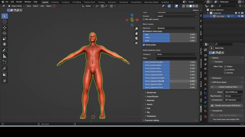This screenshot has height=137, width=245.
Task: Click the proportional editing icon in header
Action: tap(111, 6)
